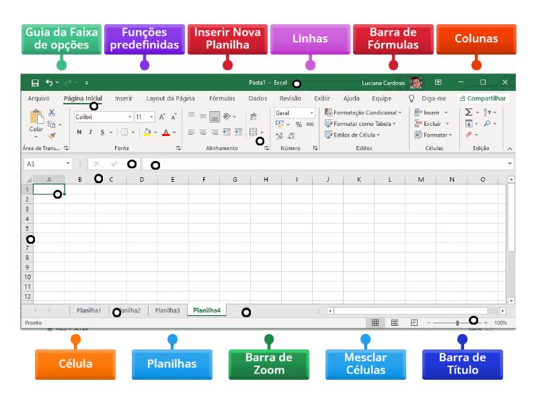This screenshot has width=538, height=404.
Task: Toggle italic (I) formatting
Action: (x=90, y=132)
